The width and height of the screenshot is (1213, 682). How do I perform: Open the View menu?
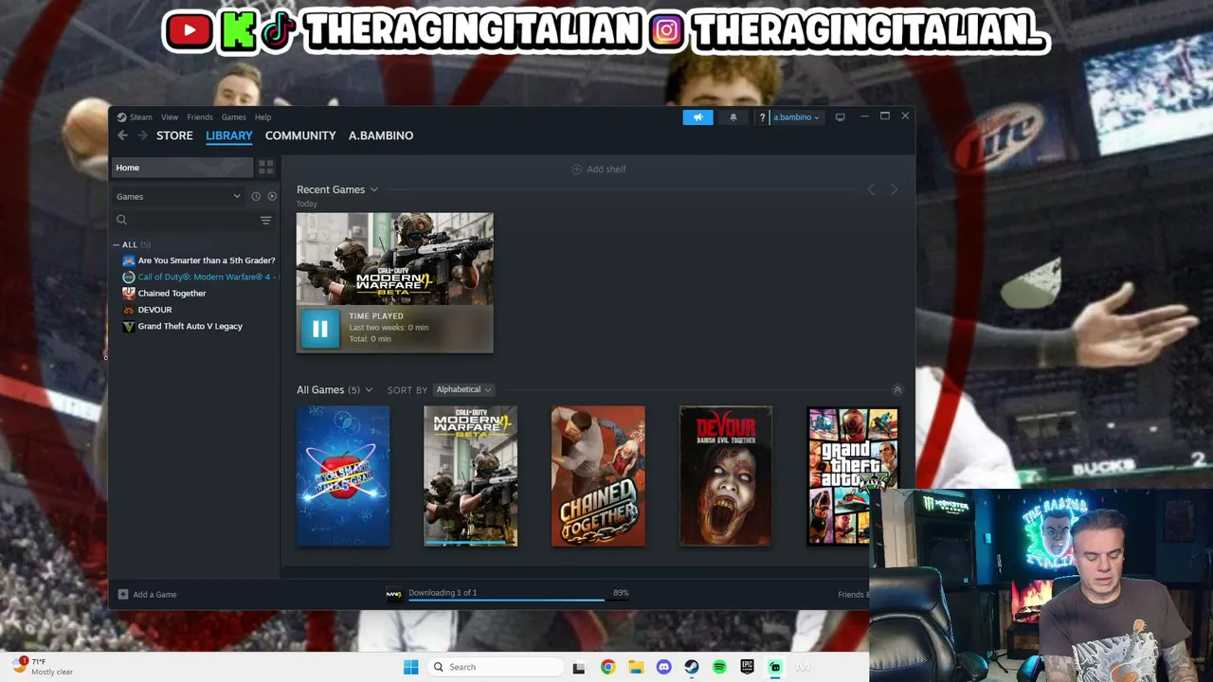click(170, 117)
